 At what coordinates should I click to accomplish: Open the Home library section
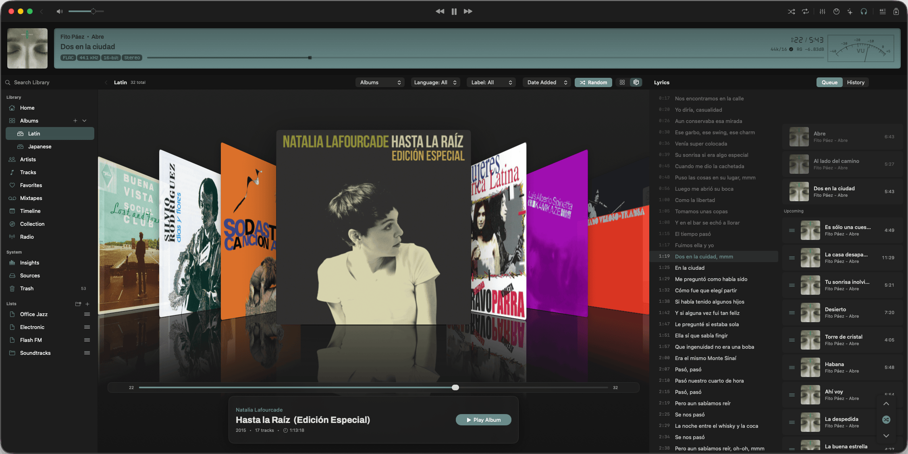[50, 108]
